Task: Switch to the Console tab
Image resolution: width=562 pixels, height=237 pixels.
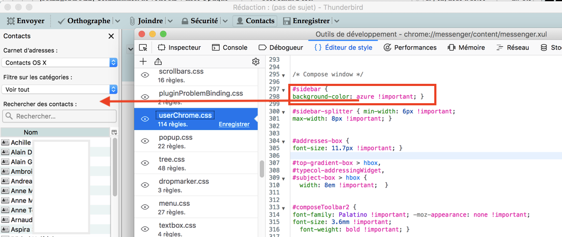Action: (229, 47)
